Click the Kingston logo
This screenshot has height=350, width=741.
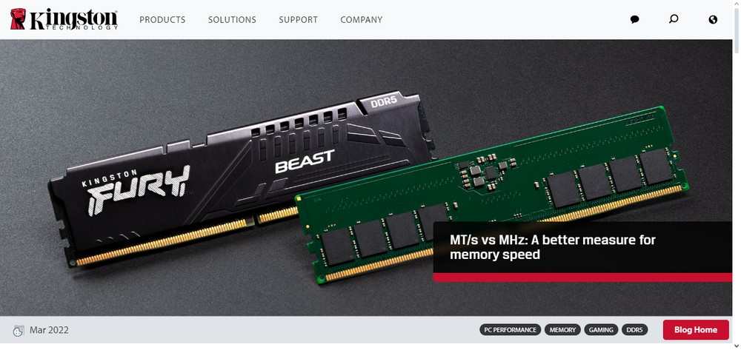click(x=64, y=18)
